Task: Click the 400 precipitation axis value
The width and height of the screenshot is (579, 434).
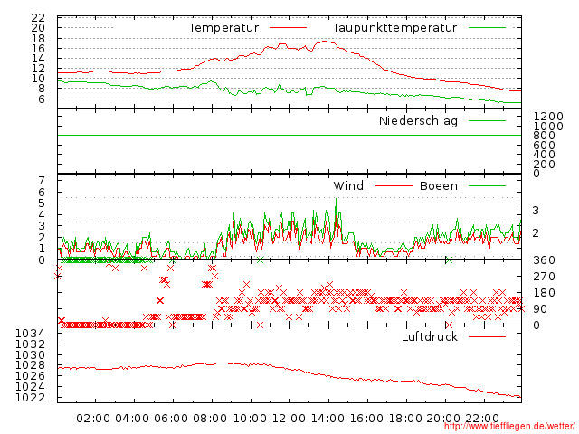Action: click(544, 155)
